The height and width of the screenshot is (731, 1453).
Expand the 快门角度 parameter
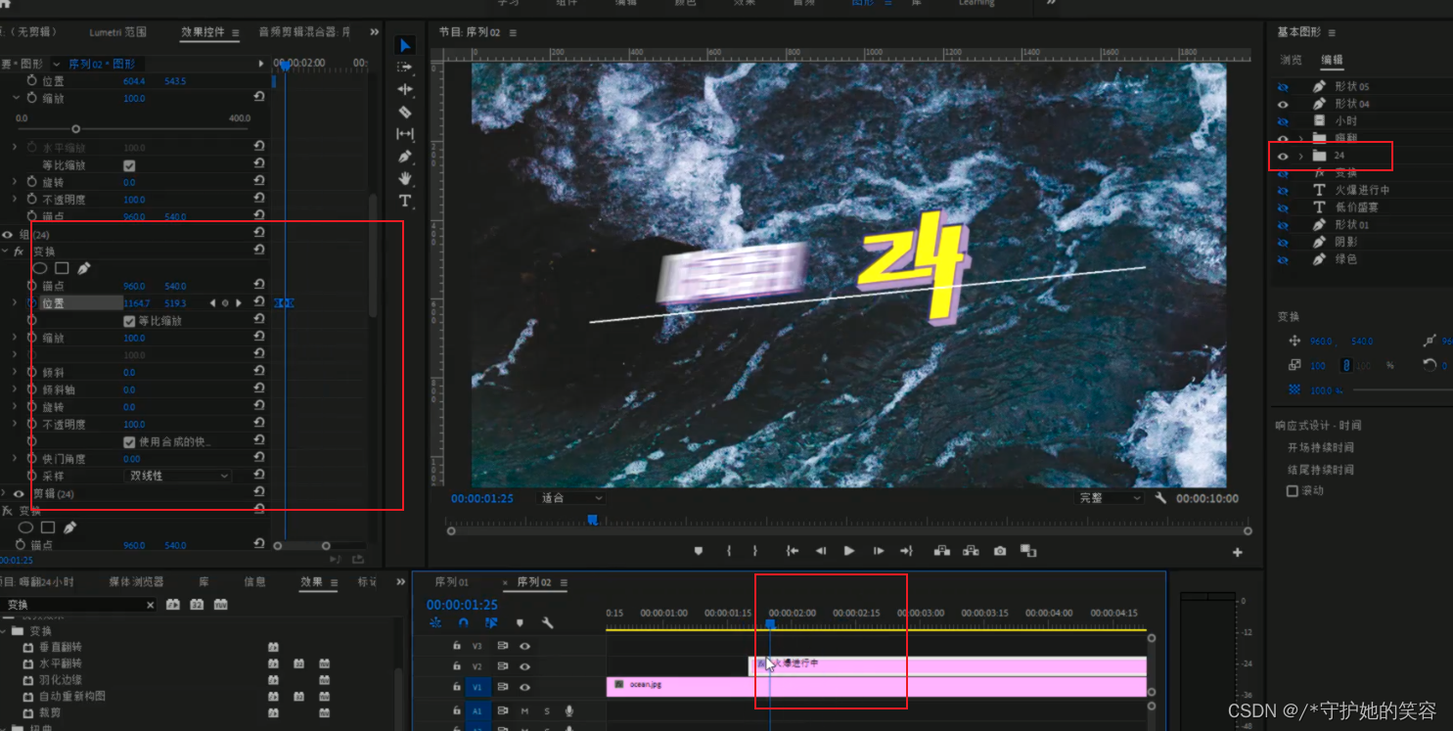pyautogui.click(x=15, y=459)
